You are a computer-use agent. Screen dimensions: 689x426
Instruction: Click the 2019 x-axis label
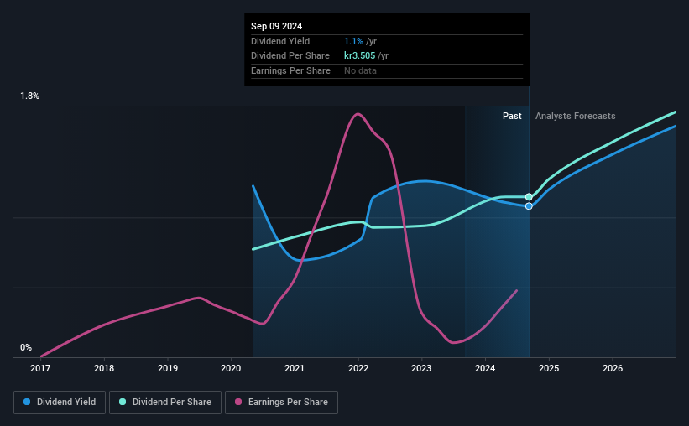click(168, 368)
